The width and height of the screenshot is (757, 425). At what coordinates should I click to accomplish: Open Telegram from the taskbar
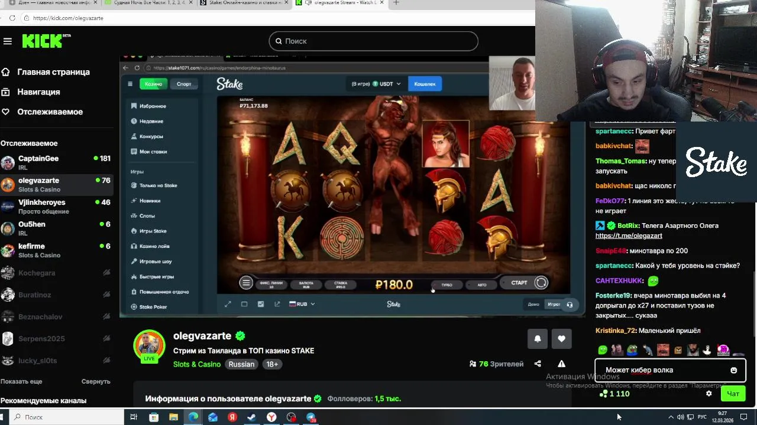310,417
